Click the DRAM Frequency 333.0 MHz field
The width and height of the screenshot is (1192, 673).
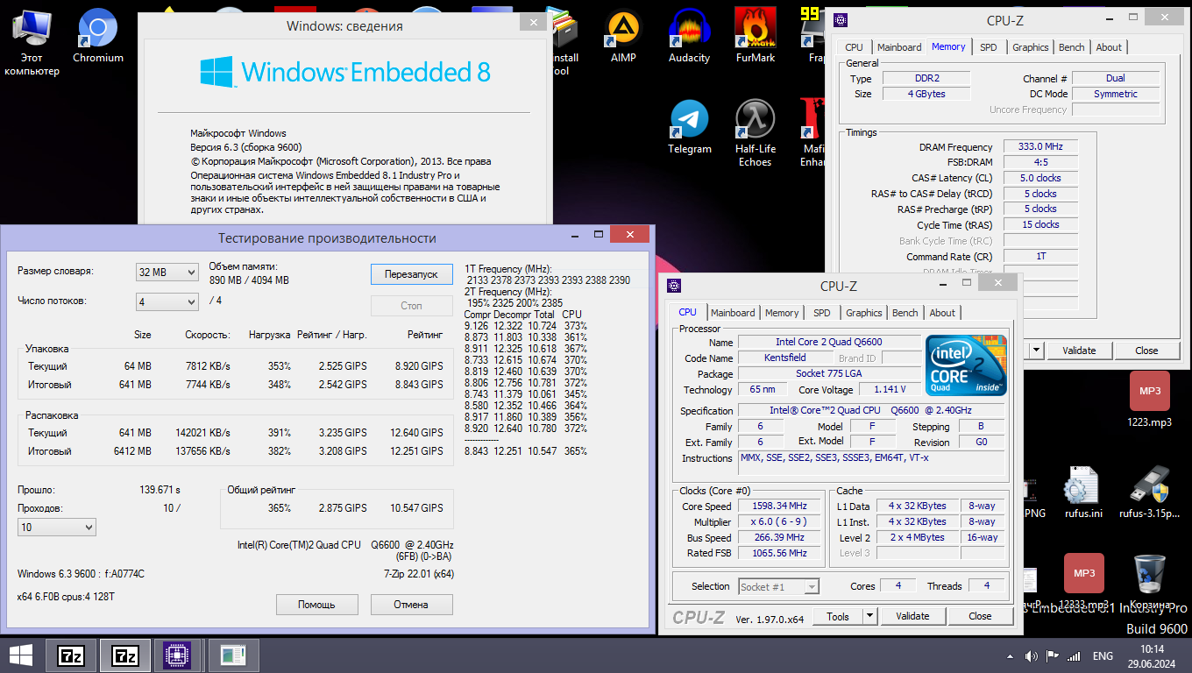1040,146
